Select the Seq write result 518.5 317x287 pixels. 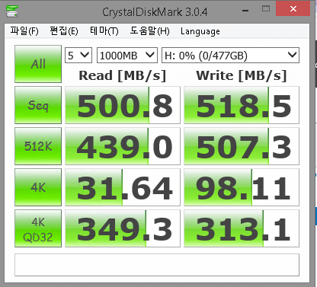(x=242, y=105)
